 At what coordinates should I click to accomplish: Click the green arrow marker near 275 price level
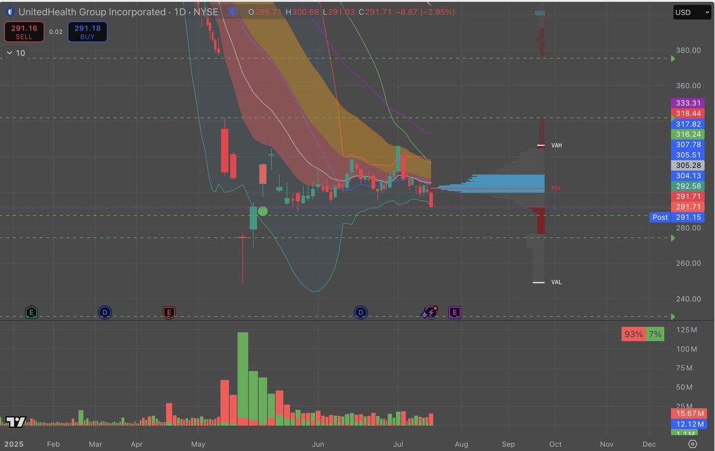(x=673, y=238)
